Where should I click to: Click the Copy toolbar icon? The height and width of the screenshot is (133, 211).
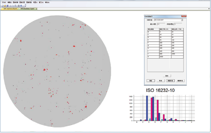(13, 5)
